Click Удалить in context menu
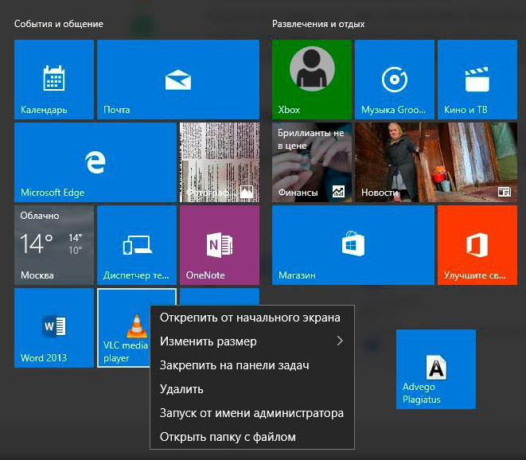Image resolution: width=526 pixels, height=460 pixels. coord(181,389)
